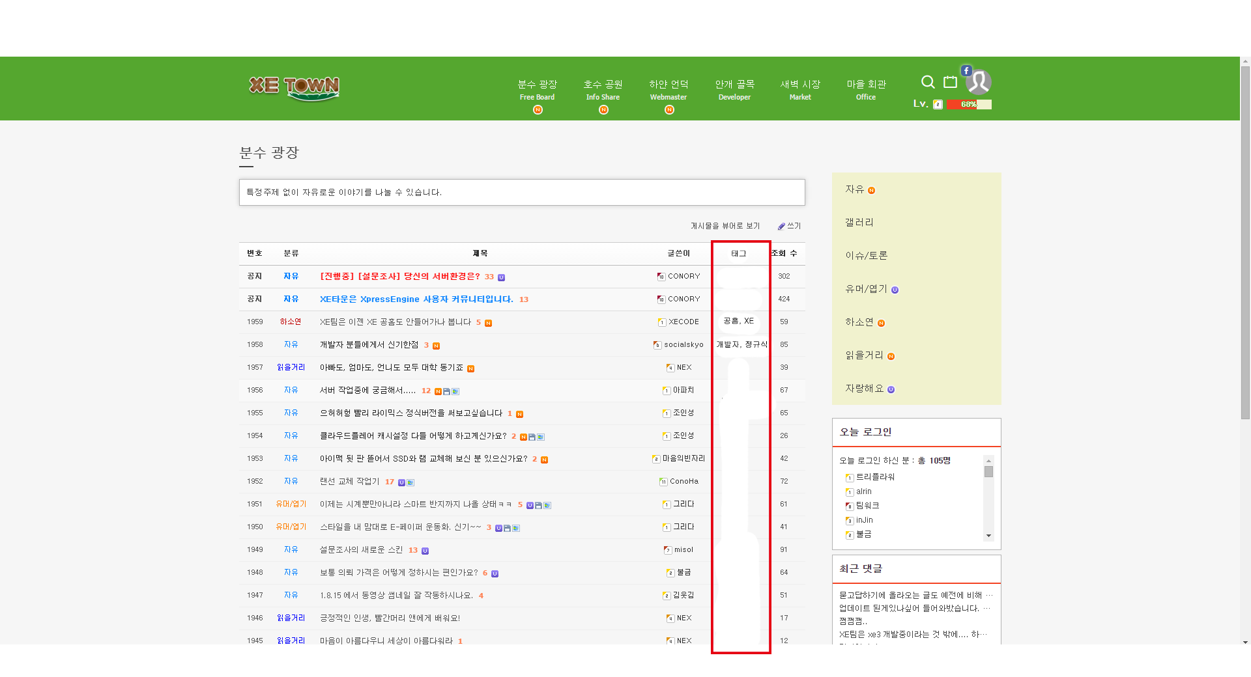The height and width of the screenshot is (677, 1251).
Task: Open the 분류 column header
Action: pyautogui.click(x=291, y=254)
